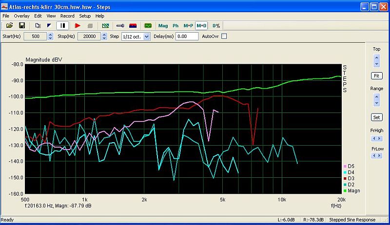Image resolution: width=390 pixels, height=225 pixels.
Task: Open the Overlay menu
Action: pos(21,16)
